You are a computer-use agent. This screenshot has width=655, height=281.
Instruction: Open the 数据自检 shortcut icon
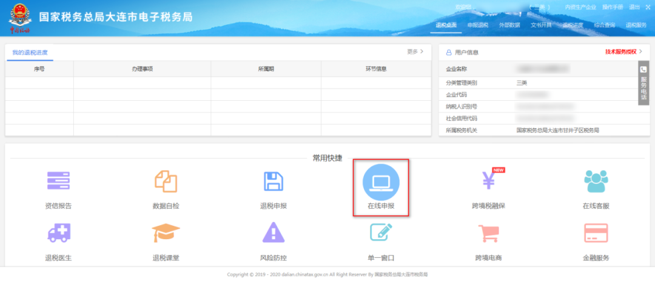[166, 181]
